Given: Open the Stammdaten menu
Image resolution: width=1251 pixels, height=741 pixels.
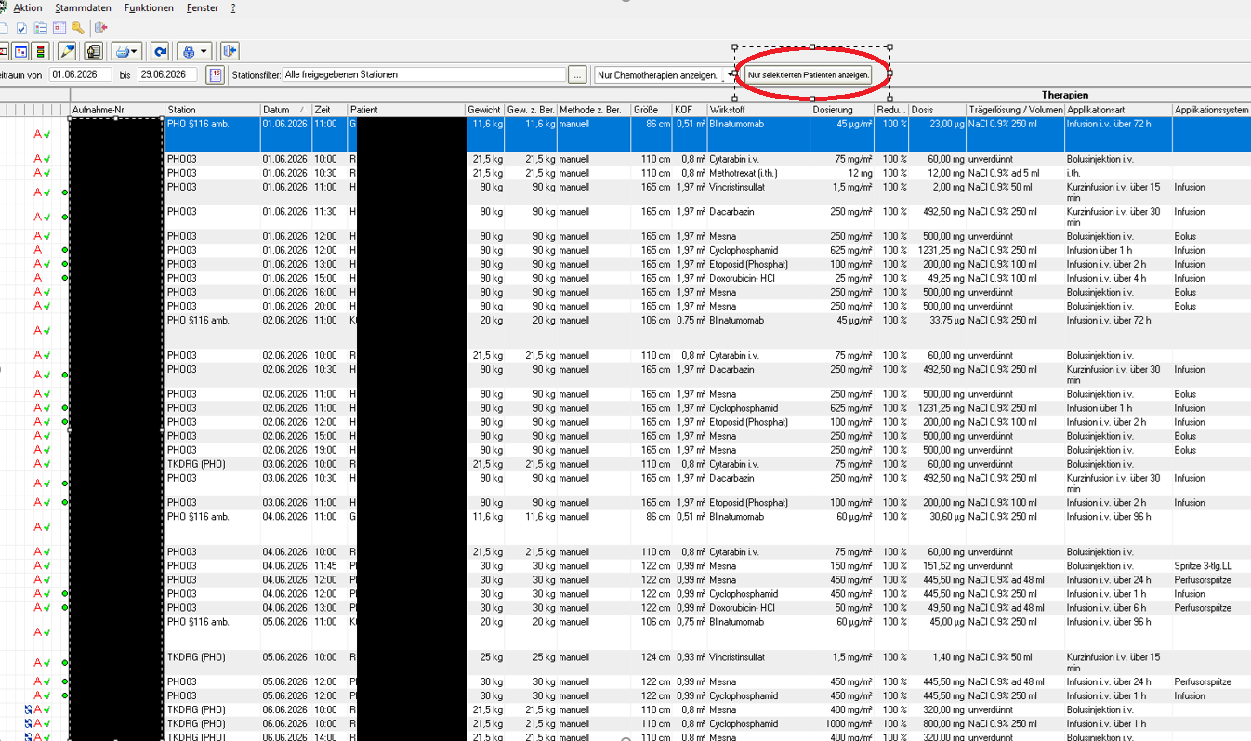Looking at the screenshot, I should pyautogui.click(x=83, y=7).
